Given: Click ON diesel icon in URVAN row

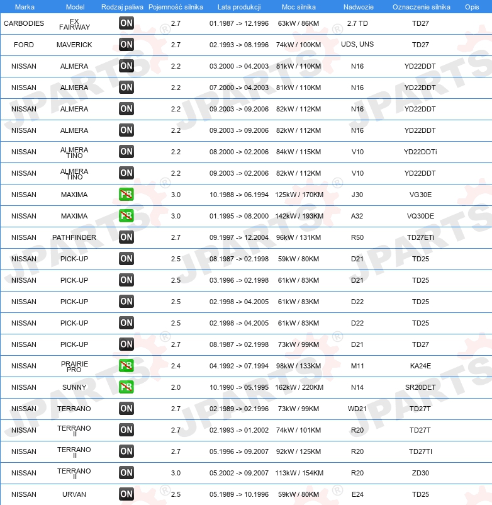Looking at the screenshot, I should click(126, 494).
